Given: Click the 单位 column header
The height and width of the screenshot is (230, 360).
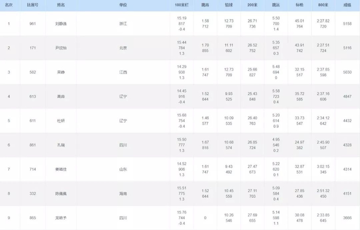Looking at the screenshot, I should pos(122,4).
